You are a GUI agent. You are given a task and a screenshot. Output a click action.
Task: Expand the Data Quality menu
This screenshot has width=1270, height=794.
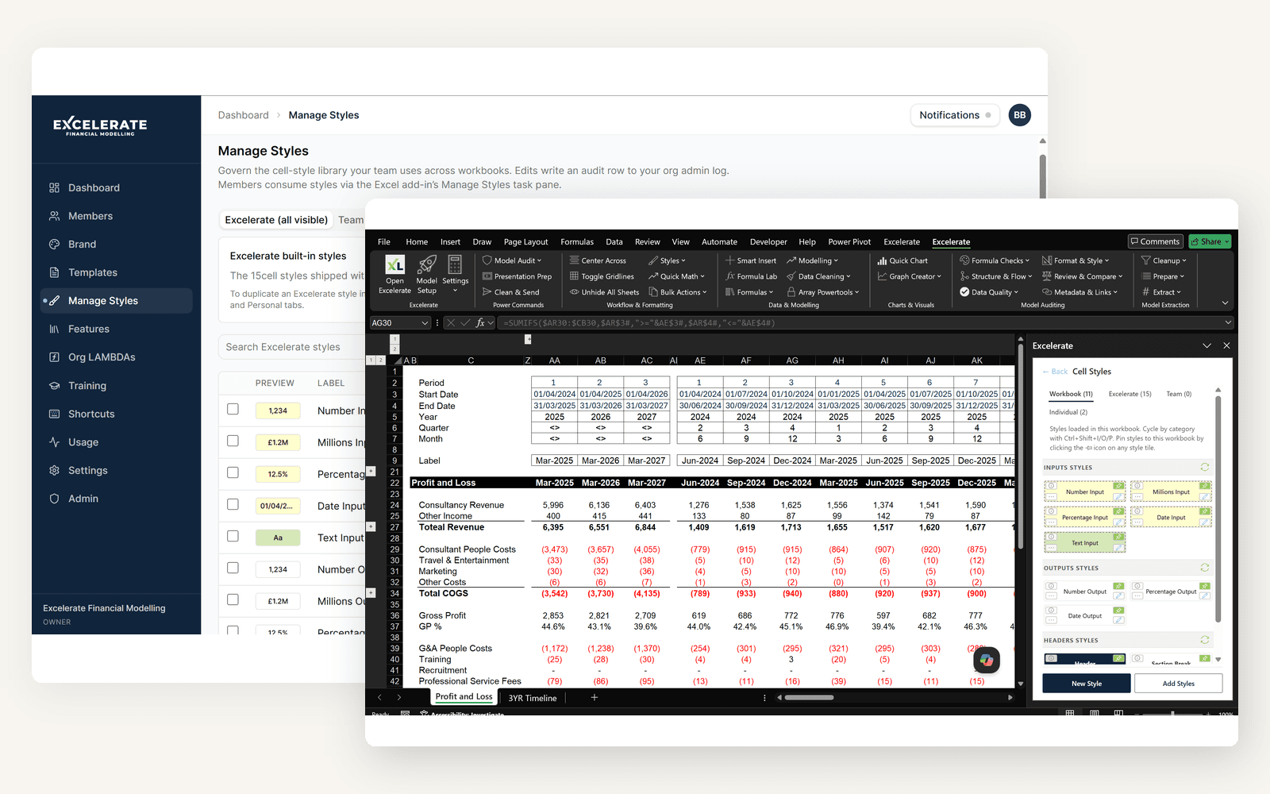click(989, 292)
